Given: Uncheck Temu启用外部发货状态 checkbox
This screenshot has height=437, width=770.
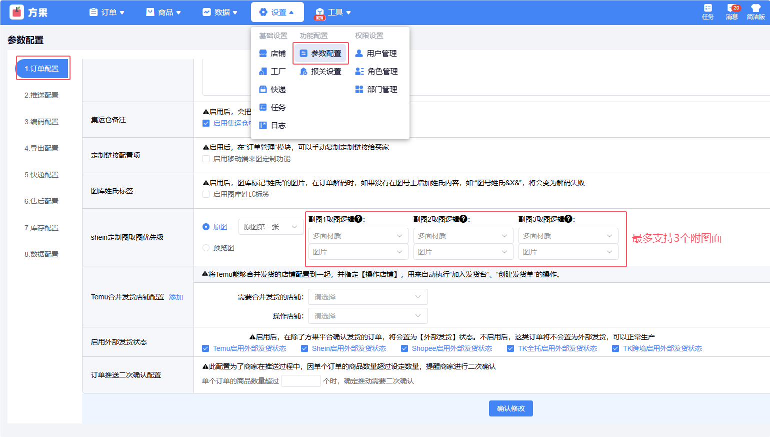Looking at the screenshot, I should point(205,348).
